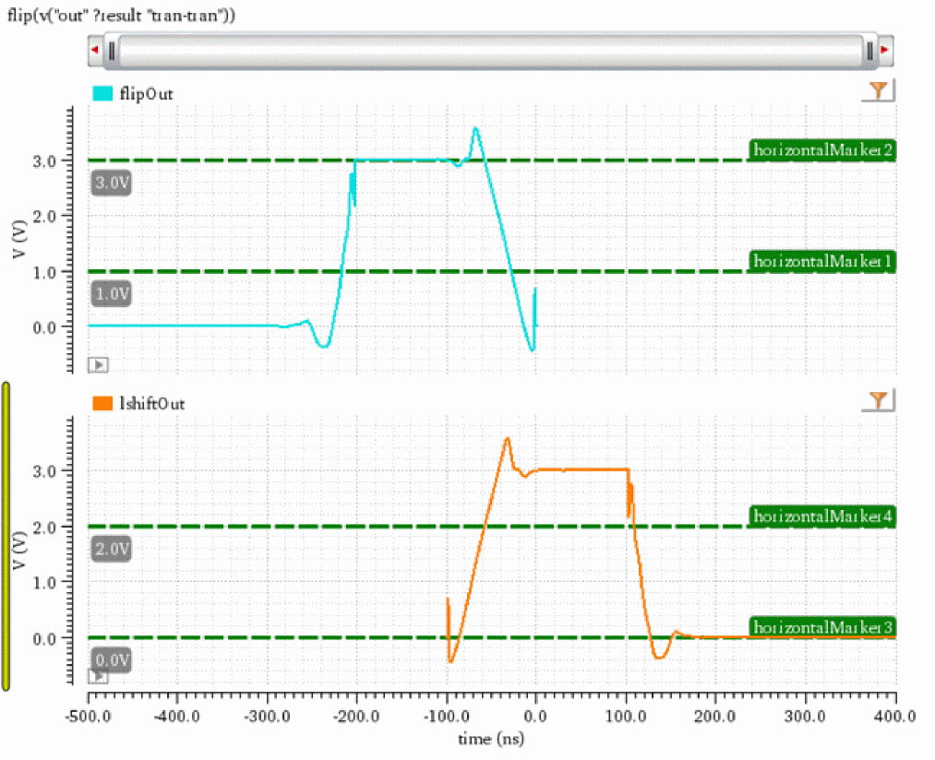Click the 0.0V marker value tag
This screenshot has width=935, height=760.
click(112, 660)
